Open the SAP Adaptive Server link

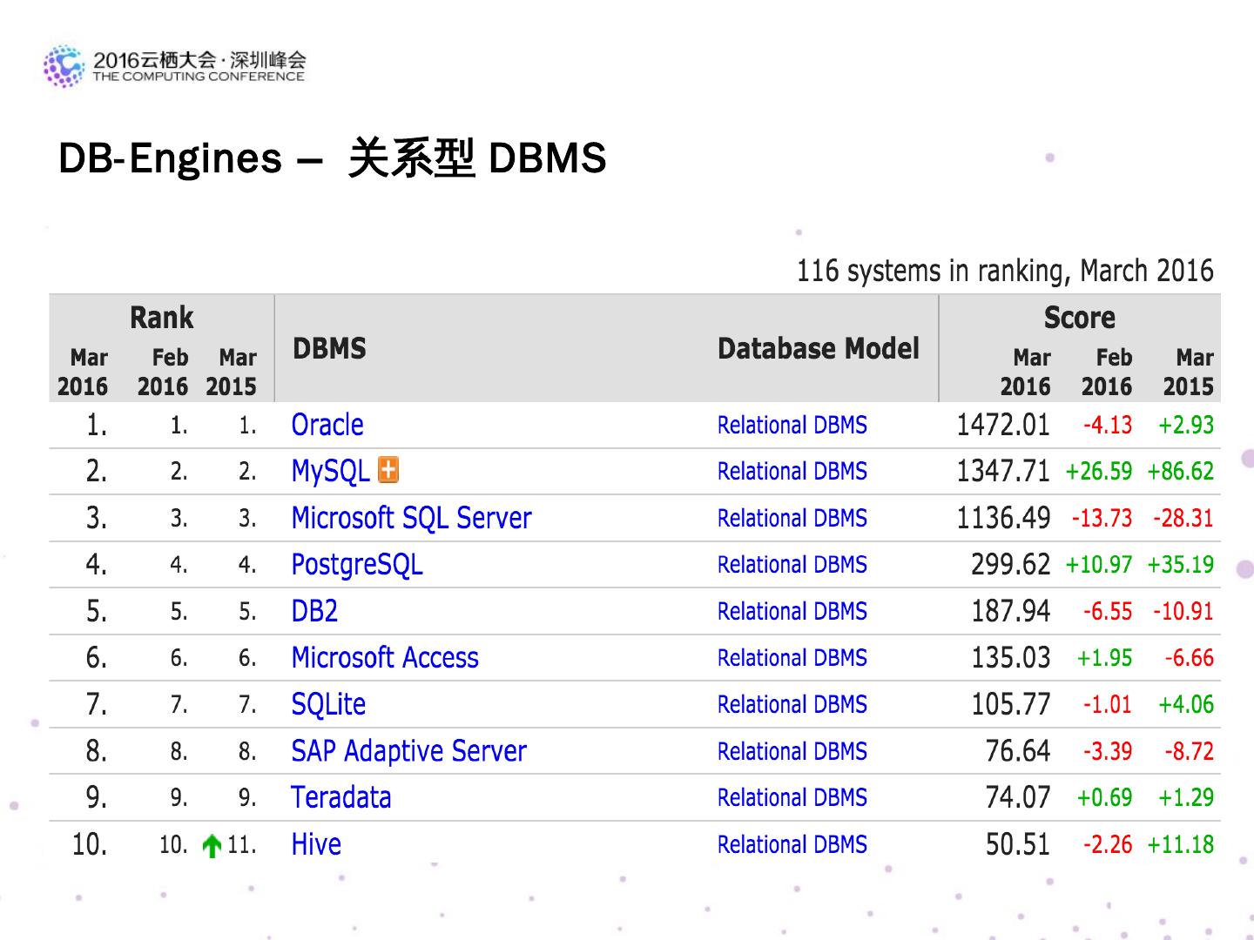pos(409,751)
